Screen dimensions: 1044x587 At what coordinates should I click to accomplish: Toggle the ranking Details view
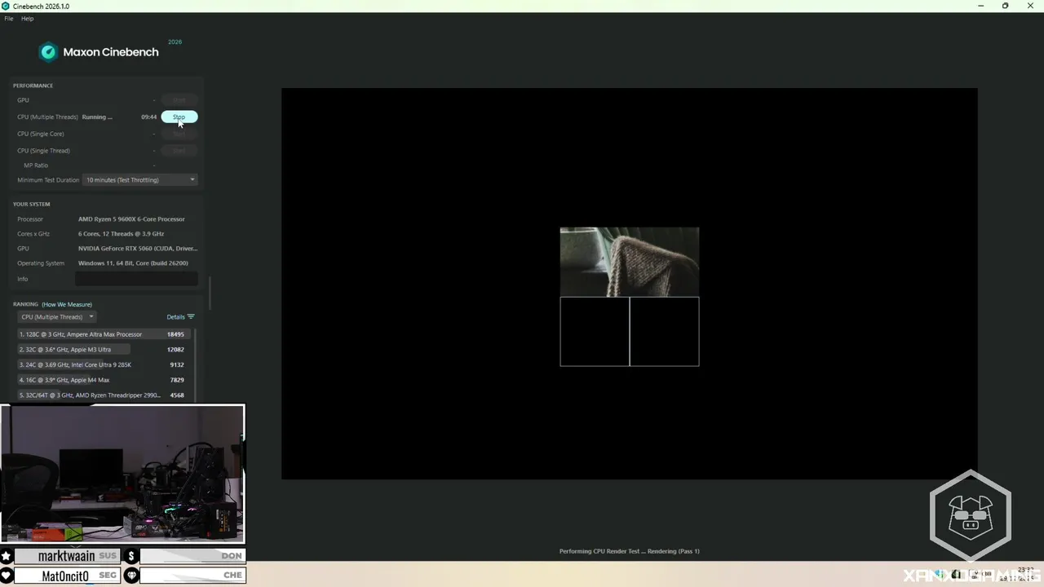click(x=180, y=317)
